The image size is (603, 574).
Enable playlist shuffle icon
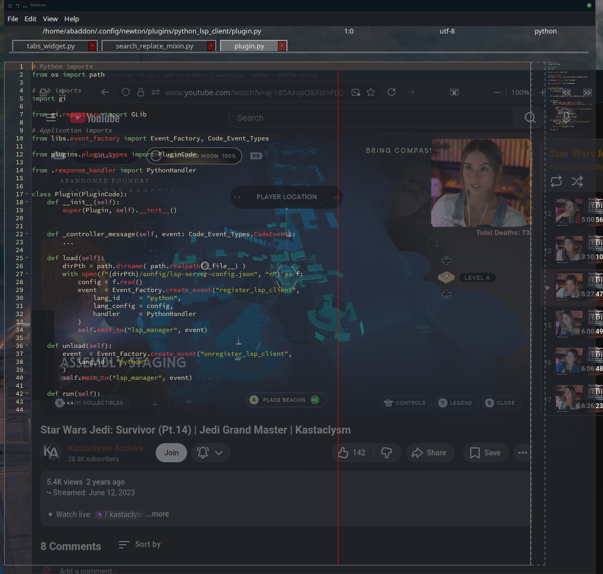coord(577,181)
